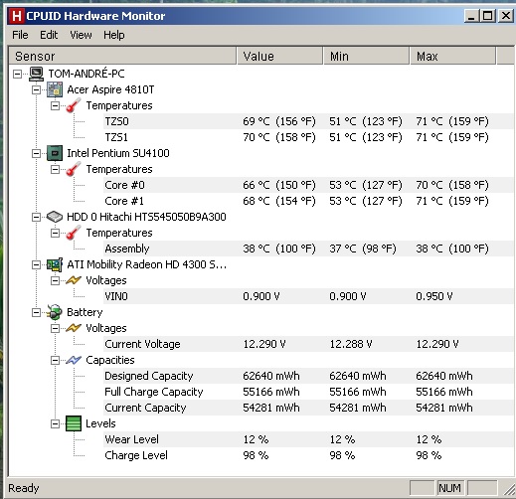This screenshot has width=516, height=499.
Task: Click the Max column header
Action: (x=452, y=56)
